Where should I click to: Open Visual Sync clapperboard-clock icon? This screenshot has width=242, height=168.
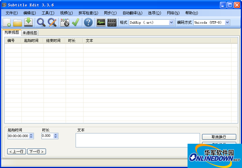coord(65,22)
